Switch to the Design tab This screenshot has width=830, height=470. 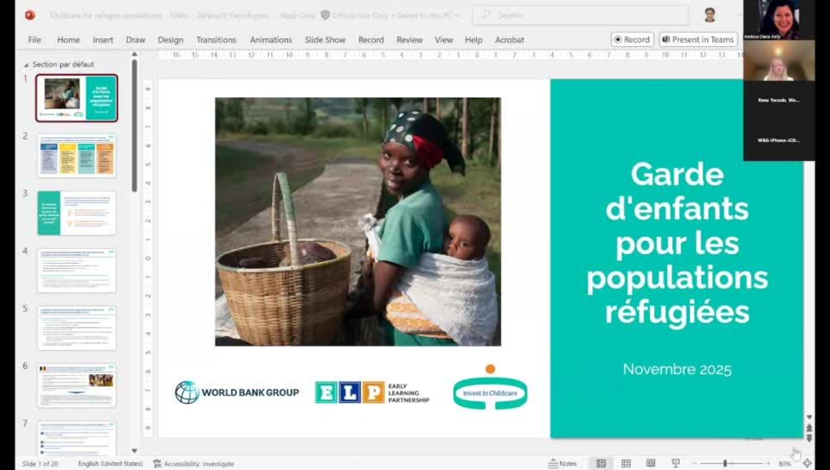[x=171, y=40]
